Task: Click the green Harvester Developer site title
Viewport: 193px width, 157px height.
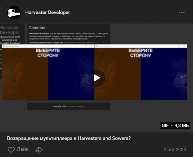Action: [9, 30]
